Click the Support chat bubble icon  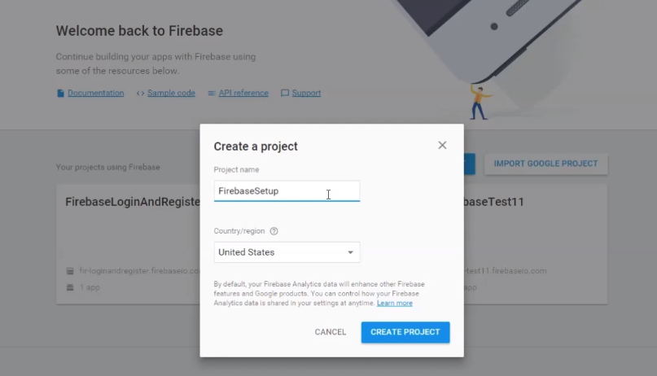[x=285, y=94]
